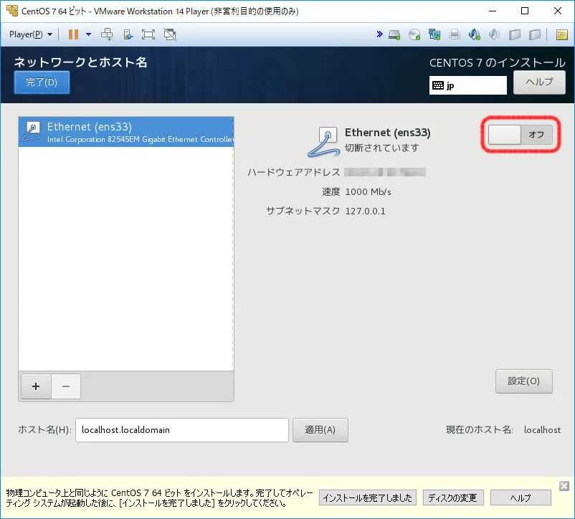Click the 切断されています status text
Image resolution: width=575 pixels, height=519 pixels.
tap(381, 148)
